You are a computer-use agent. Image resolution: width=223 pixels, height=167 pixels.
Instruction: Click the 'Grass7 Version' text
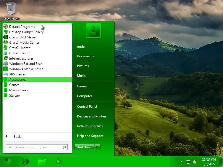20,53
